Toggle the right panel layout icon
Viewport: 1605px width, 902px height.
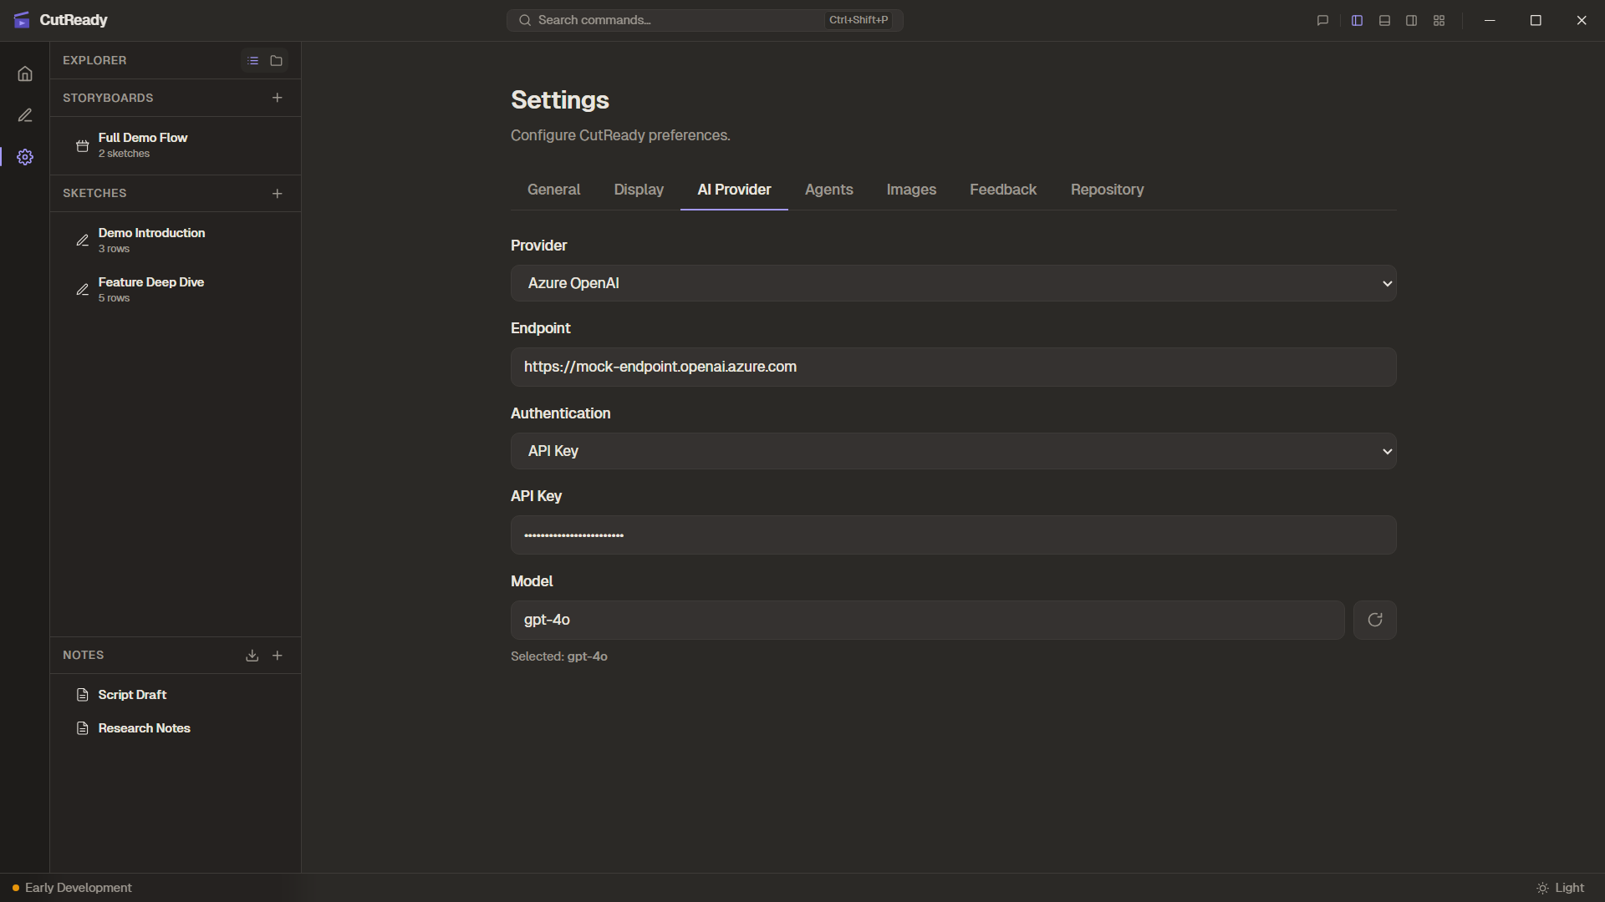click(x=1411, y=20)
